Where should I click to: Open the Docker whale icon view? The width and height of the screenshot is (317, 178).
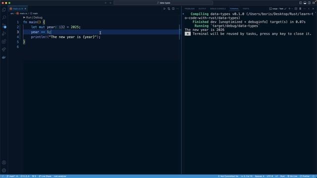4,57
